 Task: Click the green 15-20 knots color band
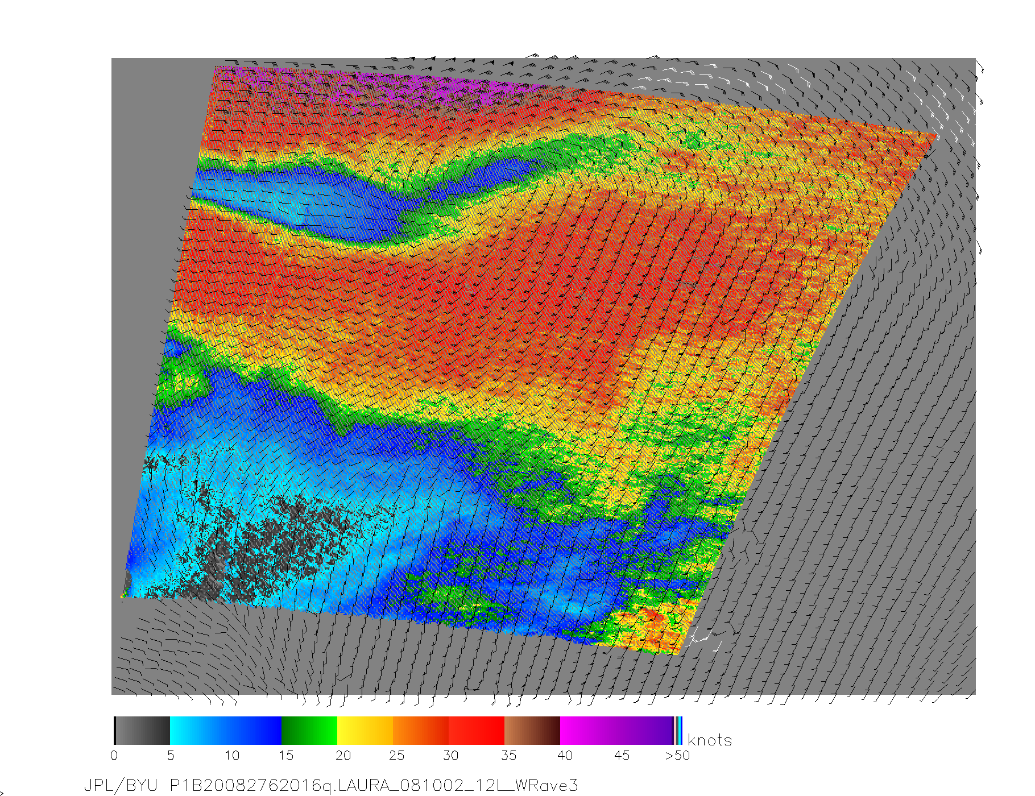(309, 731)
